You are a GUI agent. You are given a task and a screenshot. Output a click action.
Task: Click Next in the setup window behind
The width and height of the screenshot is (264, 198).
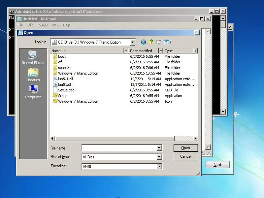(217, 164)
